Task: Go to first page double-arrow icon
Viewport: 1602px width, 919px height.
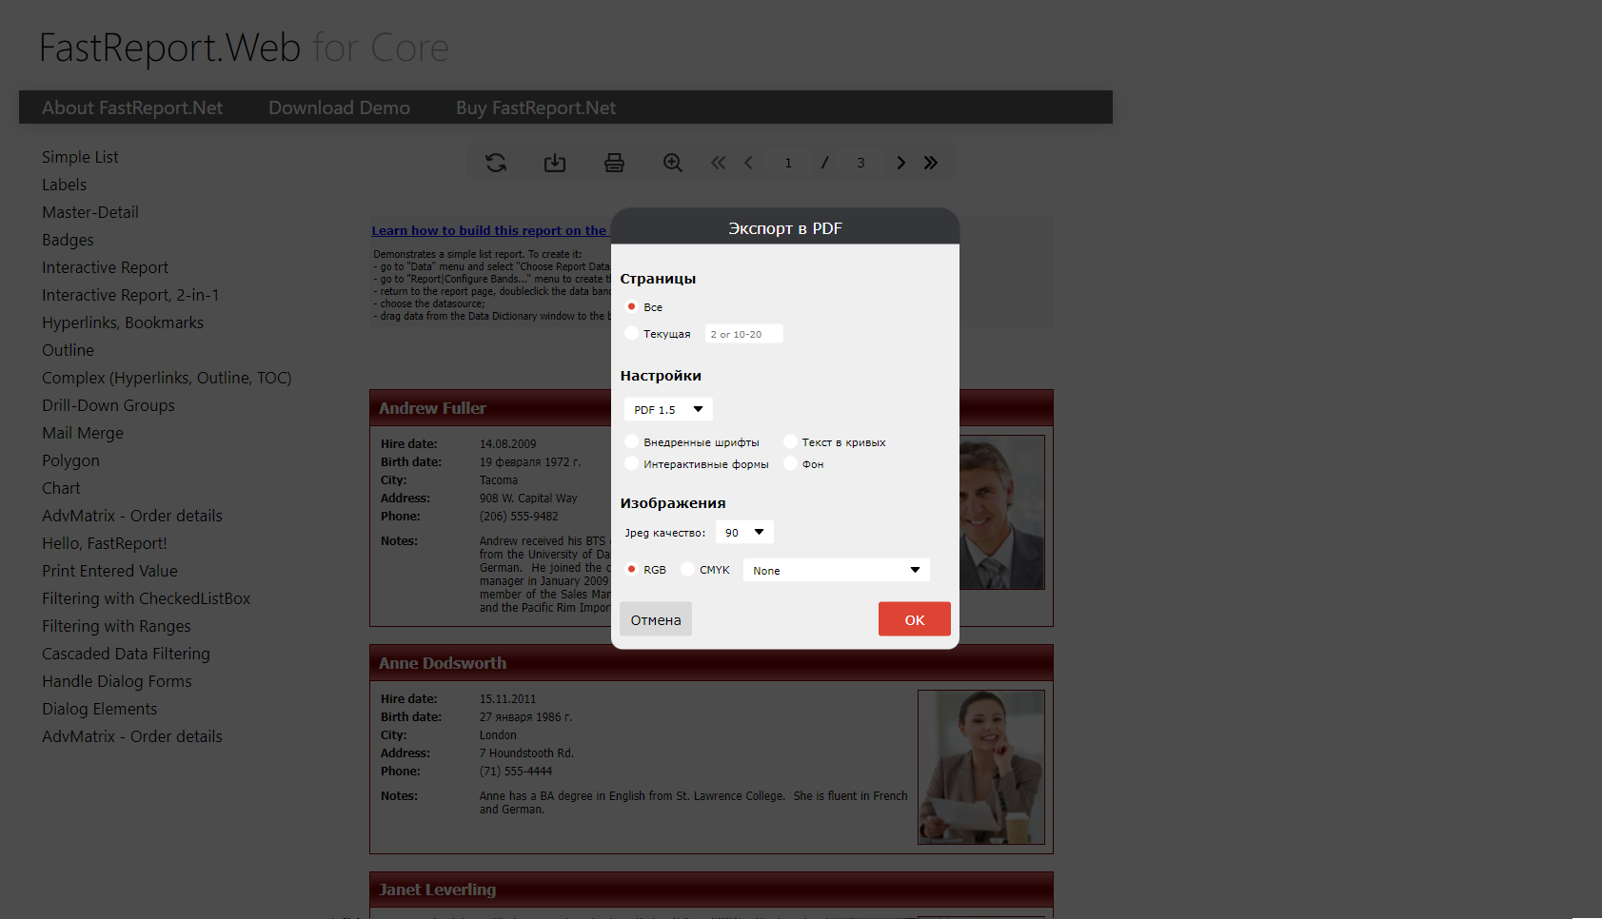Action: click(719, 163)
